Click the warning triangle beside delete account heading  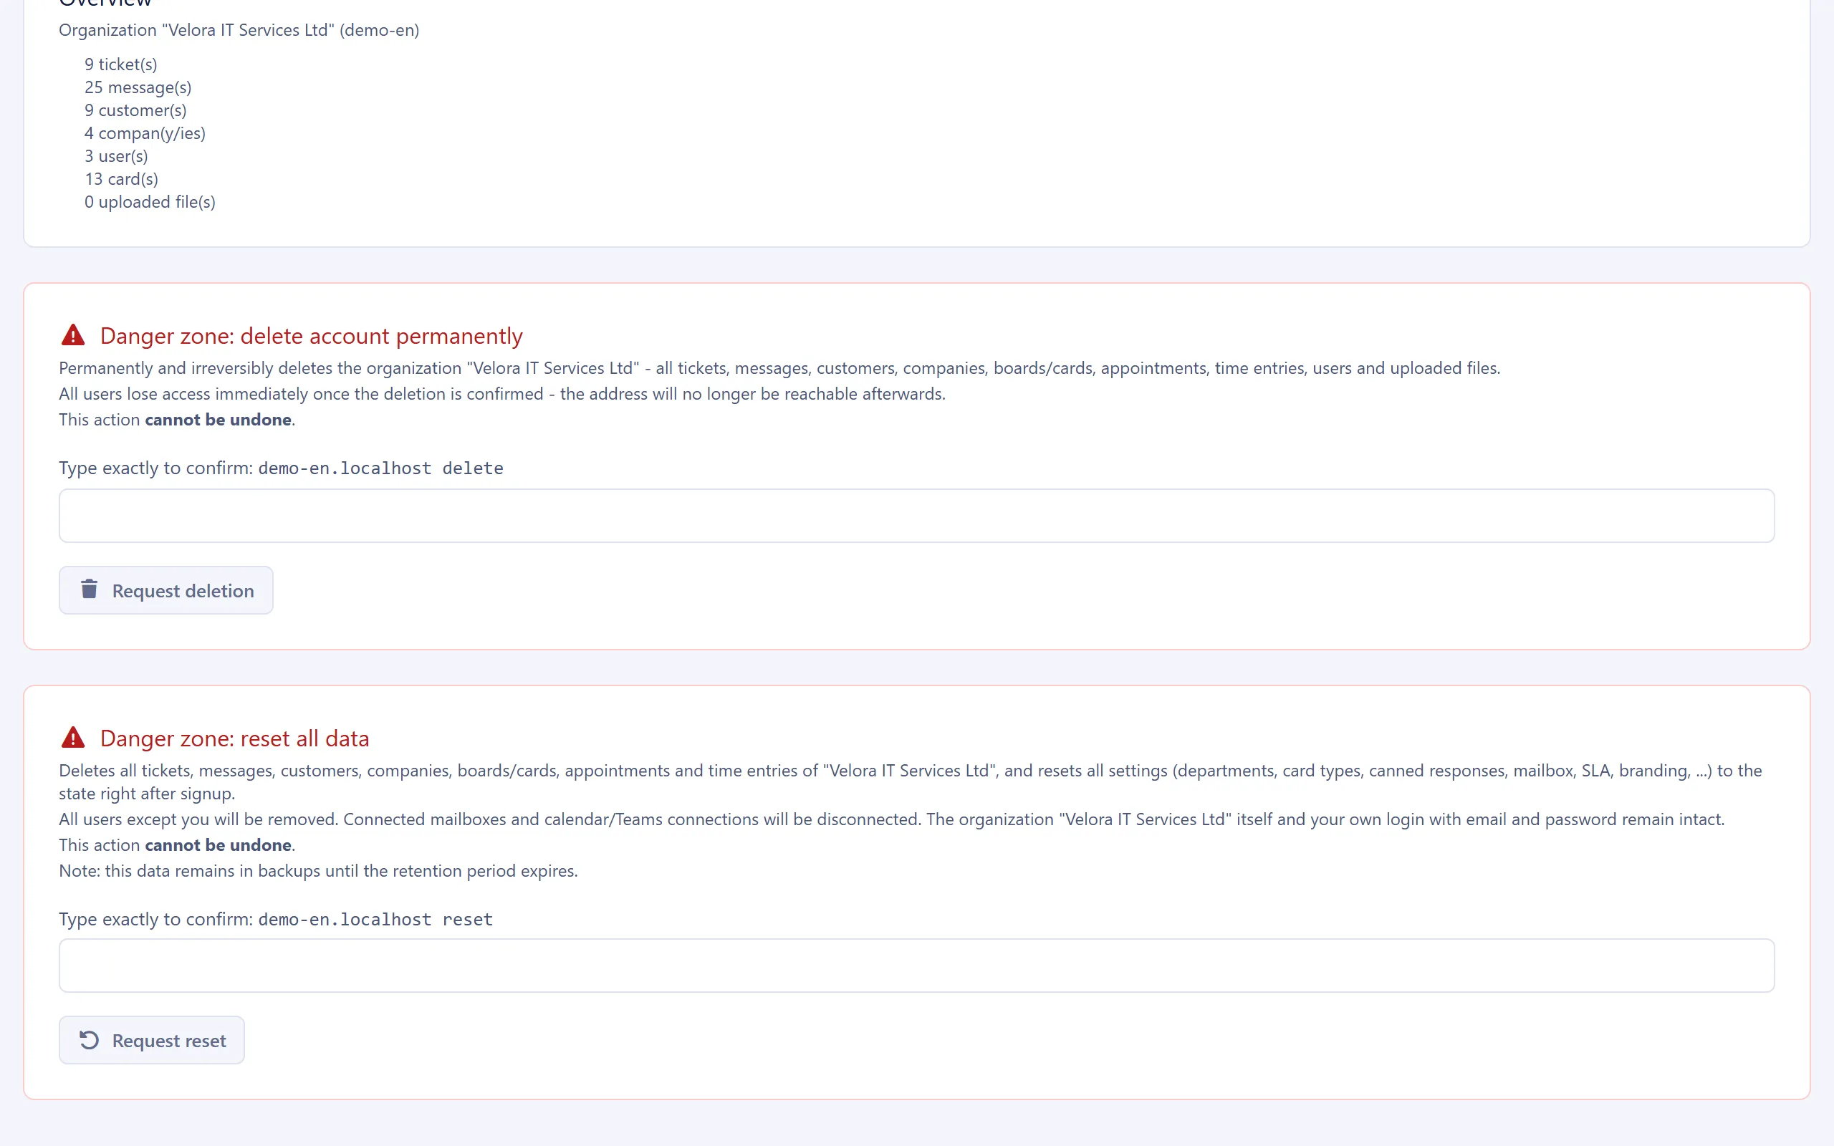73,335
